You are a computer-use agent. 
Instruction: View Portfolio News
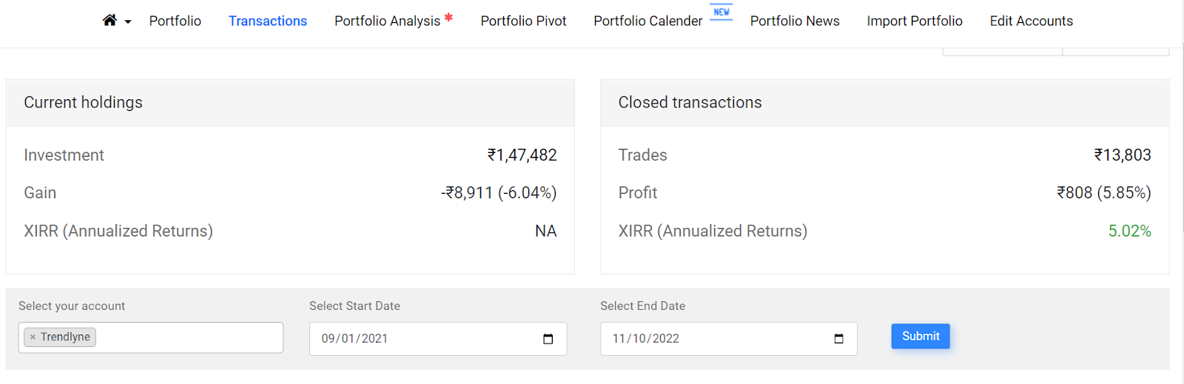795,21
